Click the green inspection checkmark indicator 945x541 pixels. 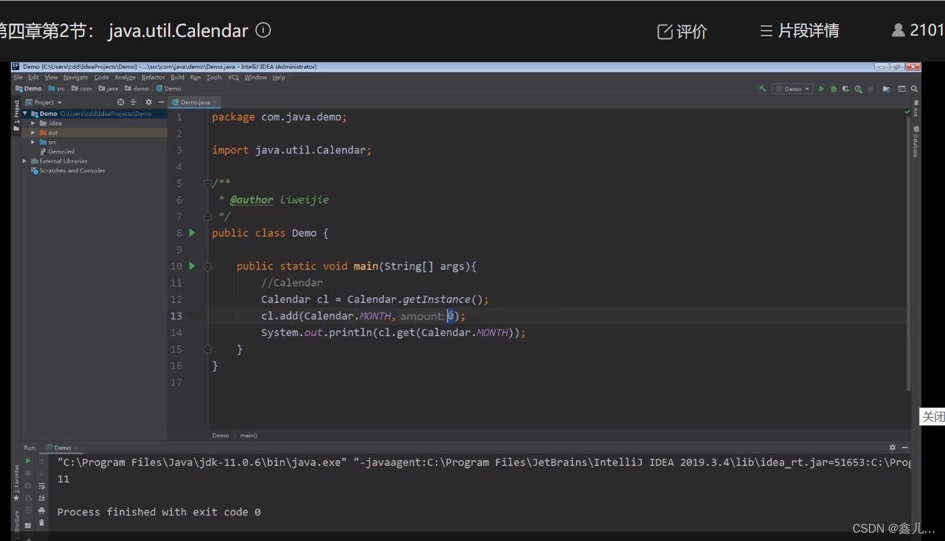(907, 111)
